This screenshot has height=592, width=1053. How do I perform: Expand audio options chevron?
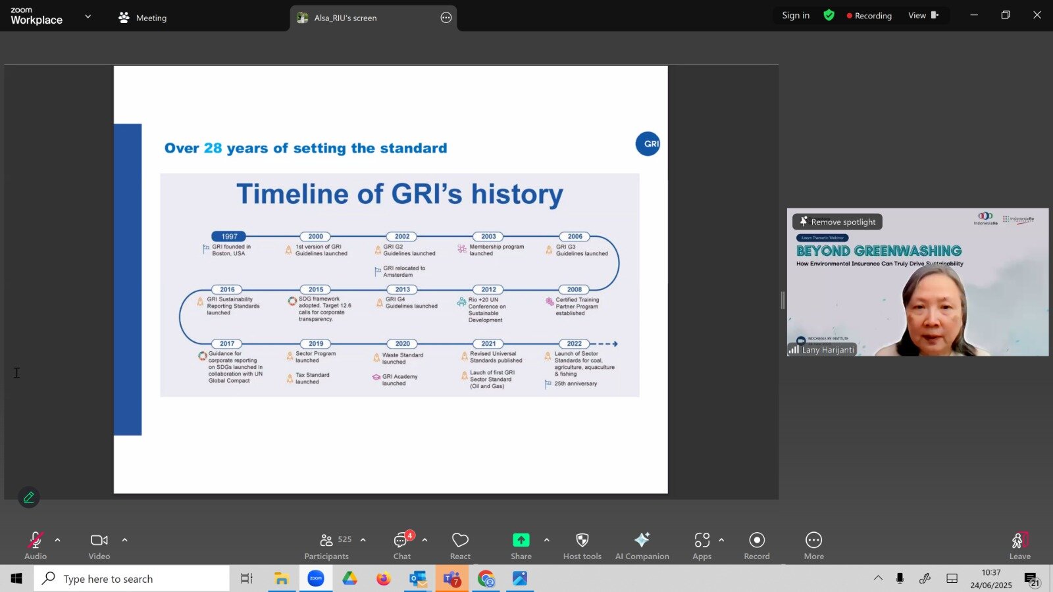pyautogui.click(x=58, y=540)
